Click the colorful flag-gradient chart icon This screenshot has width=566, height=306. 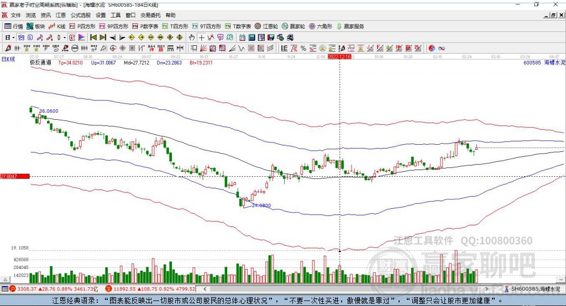click(x=82, y=38)
